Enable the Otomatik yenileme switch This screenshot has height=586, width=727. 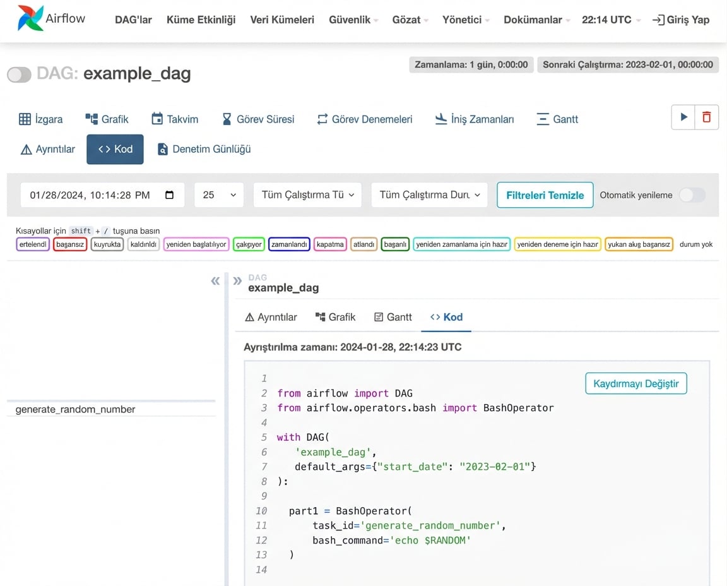(x=692, y=195)
